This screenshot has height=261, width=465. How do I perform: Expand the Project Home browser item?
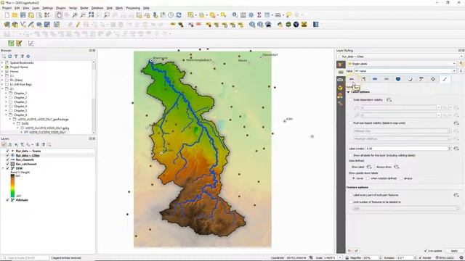pyautogui.click(x=2, y=67)
